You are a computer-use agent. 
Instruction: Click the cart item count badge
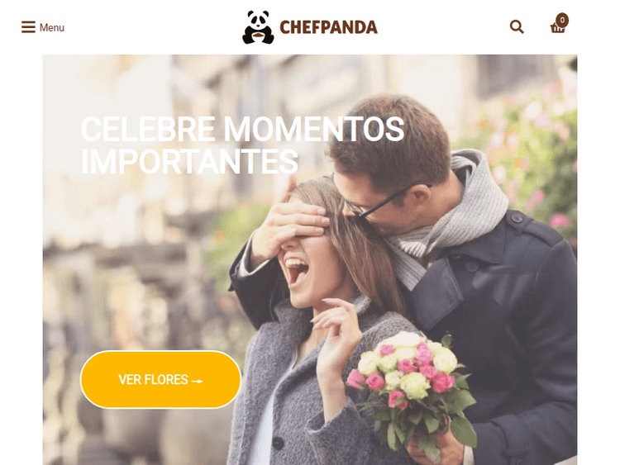562,20
